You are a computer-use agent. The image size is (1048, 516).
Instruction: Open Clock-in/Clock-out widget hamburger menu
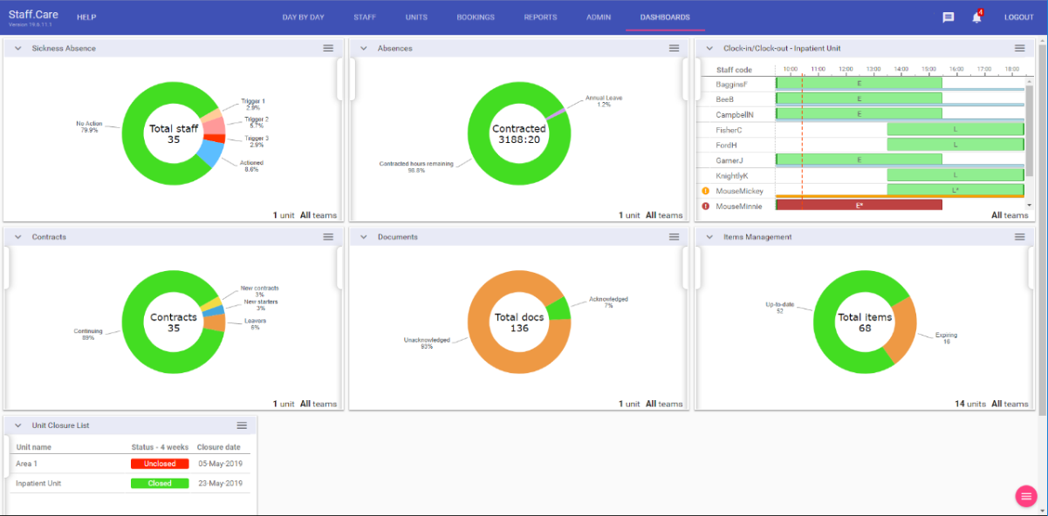(1019, 48)
